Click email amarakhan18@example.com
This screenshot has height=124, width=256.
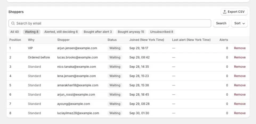78,85
